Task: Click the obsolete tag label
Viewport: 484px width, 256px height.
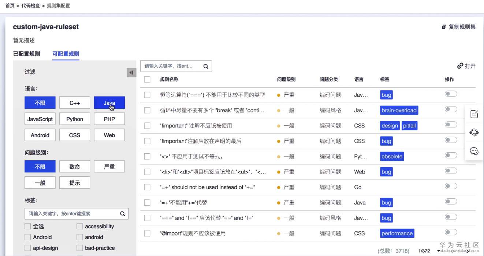Action: click(392, 156)
